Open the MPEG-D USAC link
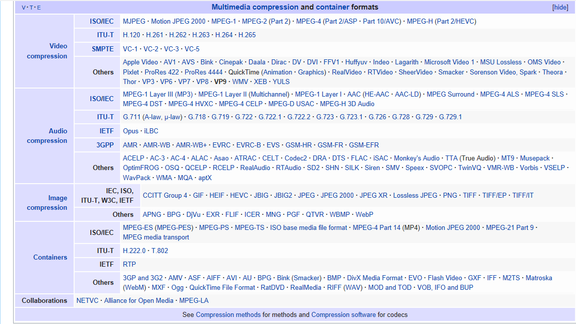 pyautogui.click(x=292, y=104)
